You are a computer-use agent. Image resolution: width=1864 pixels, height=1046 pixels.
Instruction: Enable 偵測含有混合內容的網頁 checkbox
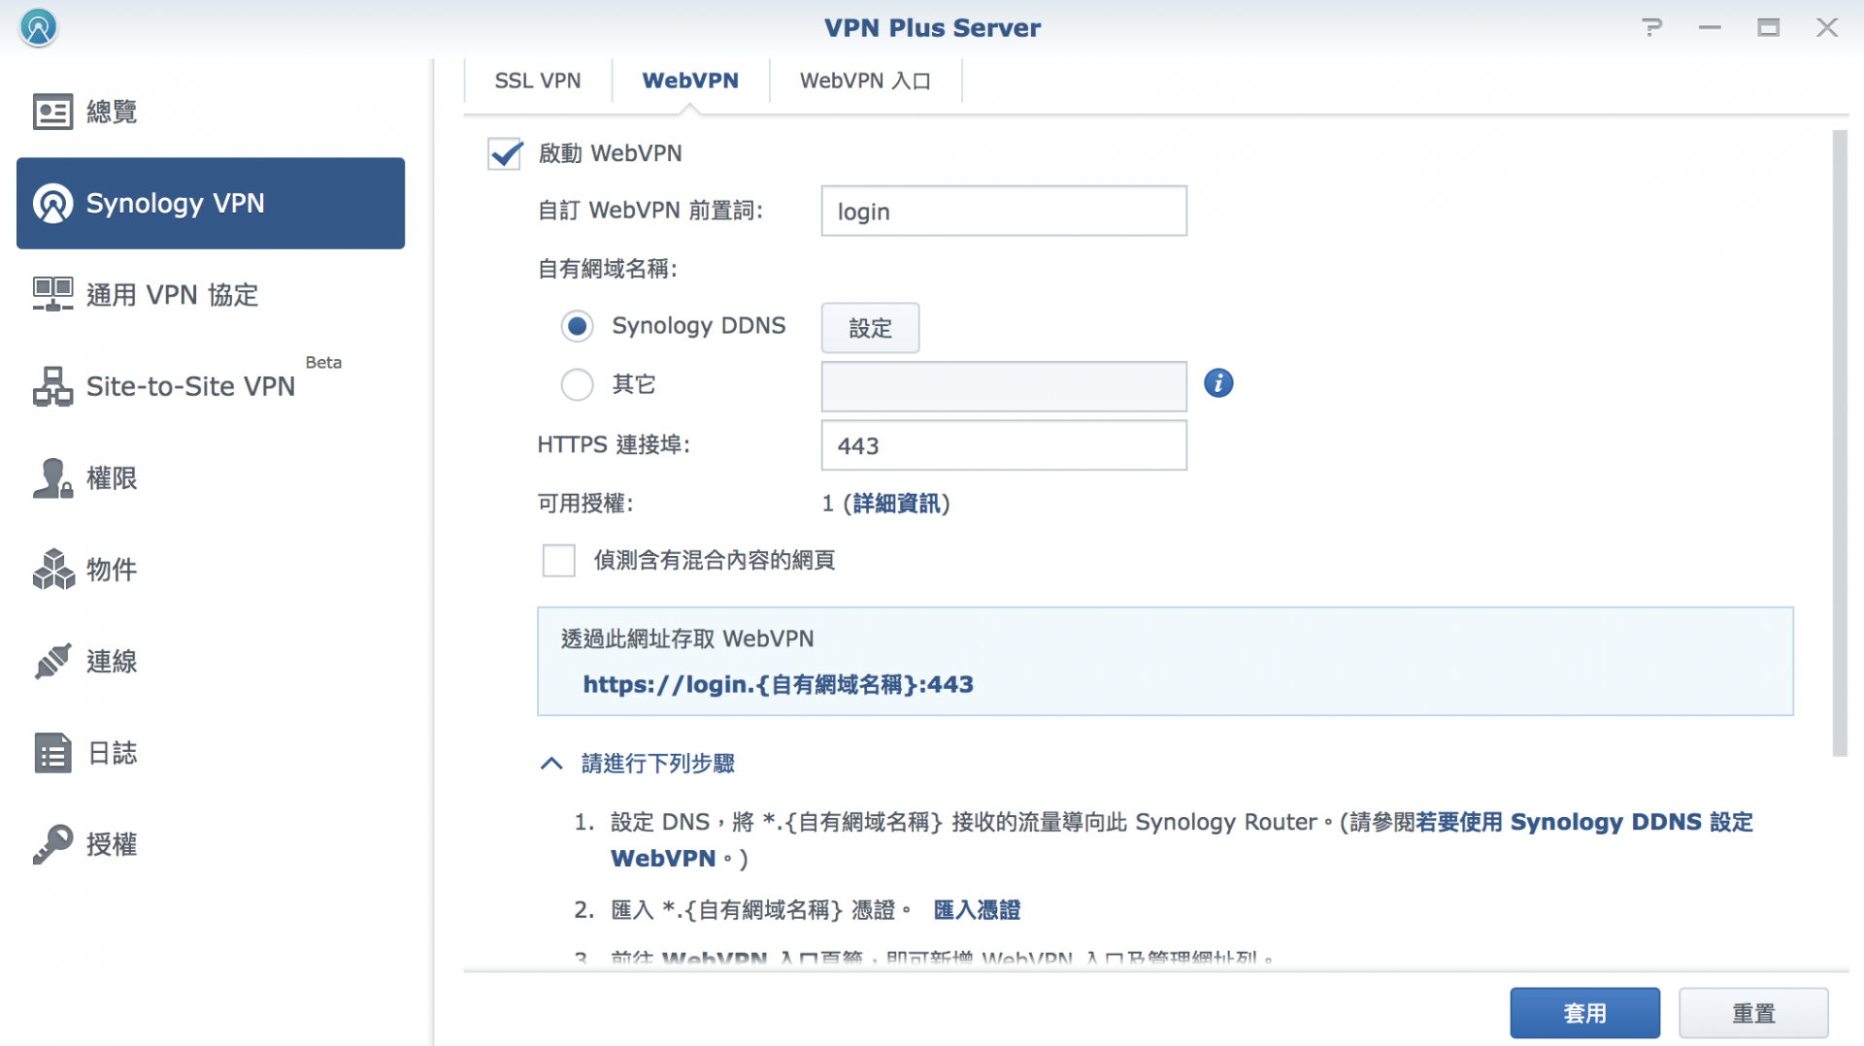tap(558, 560)
